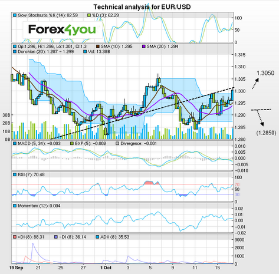
Task: Click the 1.3050 upside target label
Action: tap(265, 73)
